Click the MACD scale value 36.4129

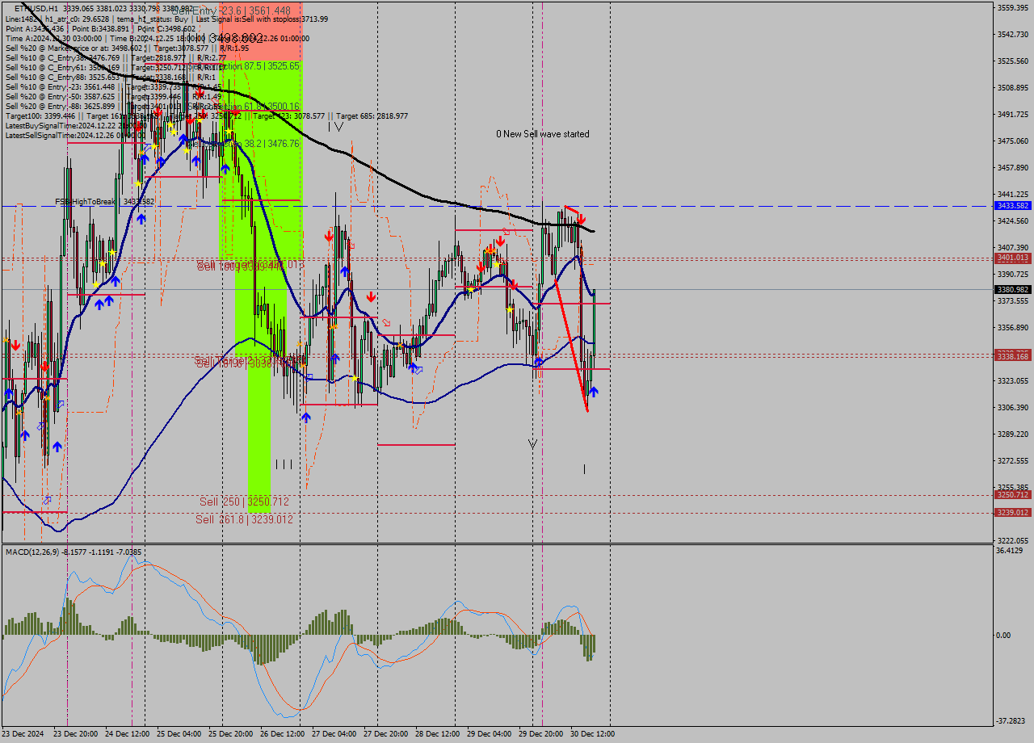pyautogui.click(x=1010, y=550)
